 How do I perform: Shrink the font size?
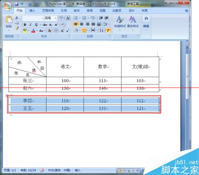click(x=68, y=31)
